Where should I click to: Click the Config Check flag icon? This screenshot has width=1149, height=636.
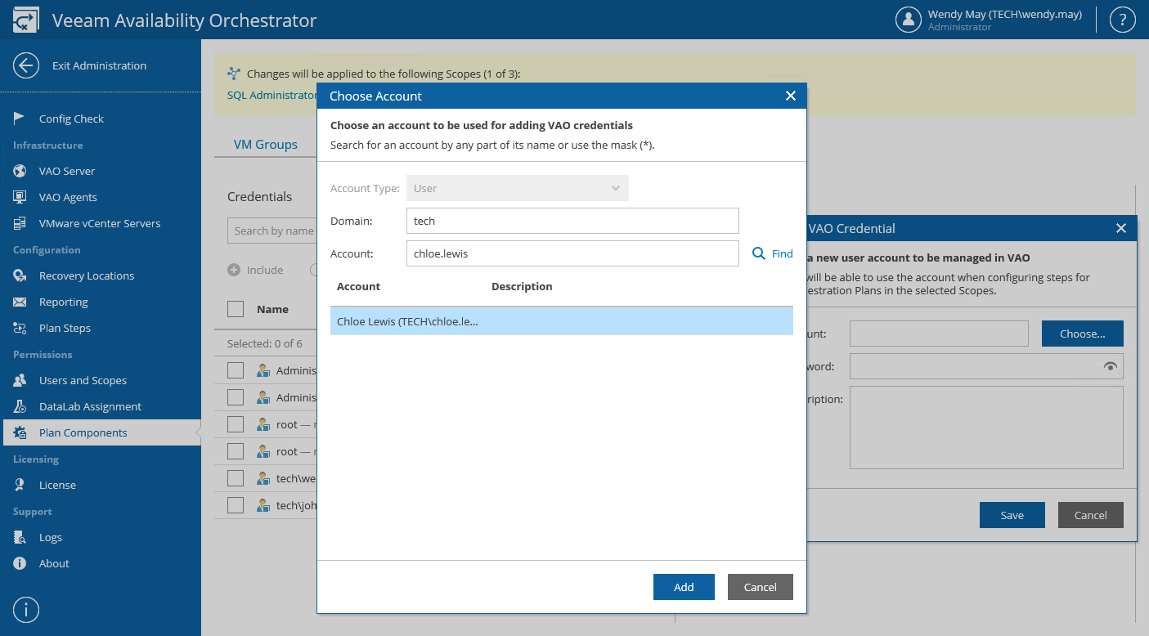pyautogui.click(x=20, y=119)
